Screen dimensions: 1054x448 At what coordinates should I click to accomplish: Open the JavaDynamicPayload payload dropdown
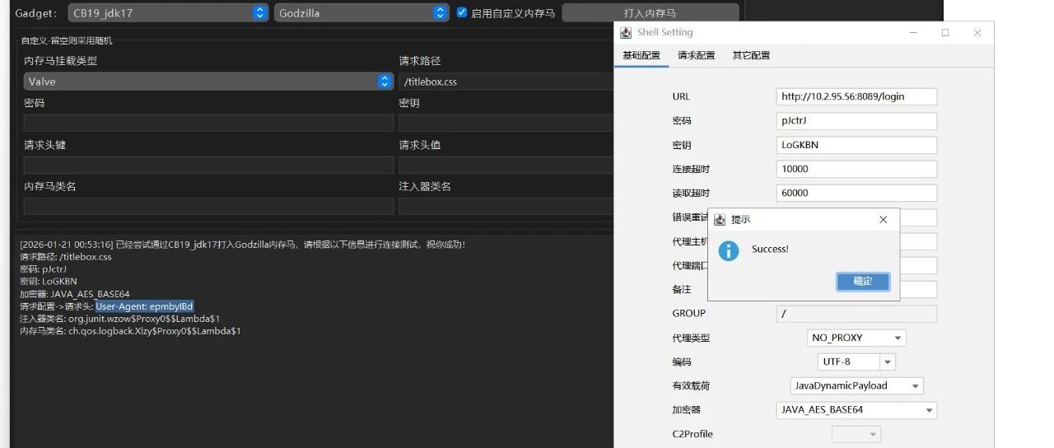(x=856, y=385)
